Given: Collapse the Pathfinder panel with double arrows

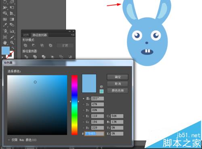Looking at the screenshot, I should tap(69, 31).
